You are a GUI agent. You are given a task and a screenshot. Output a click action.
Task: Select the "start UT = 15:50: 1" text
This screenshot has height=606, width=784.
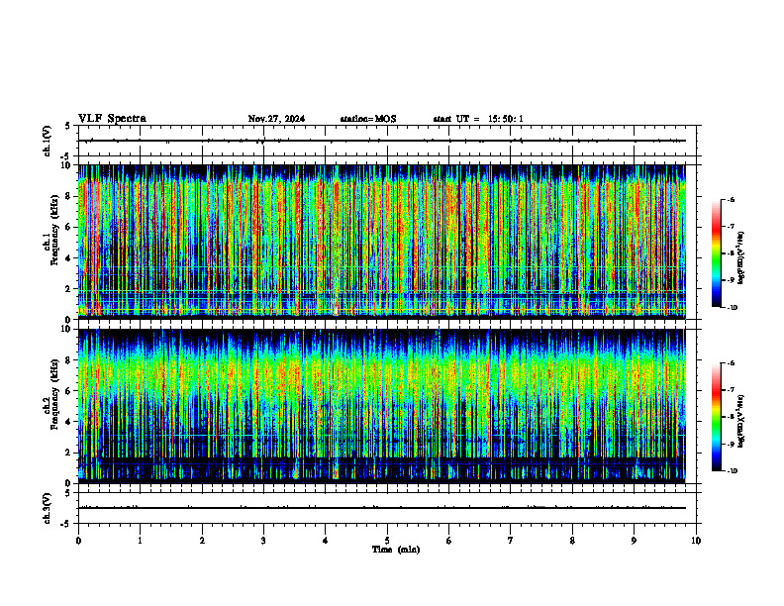pyautogui.click(x=478, y=119)
